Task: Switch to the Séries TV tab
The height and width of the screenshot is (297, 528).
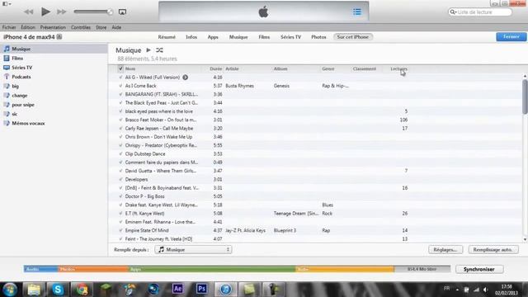Action: (x=290, y=37)
